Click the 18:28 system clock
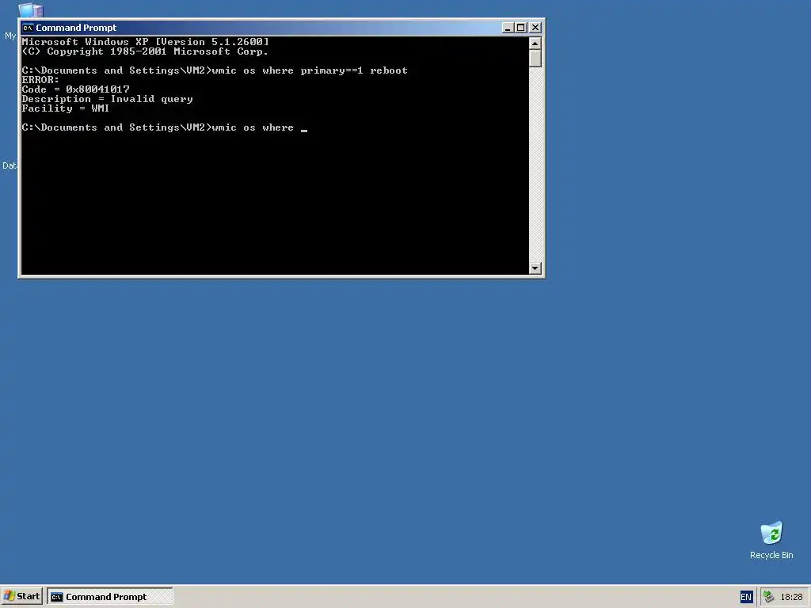 click(791, 597)
